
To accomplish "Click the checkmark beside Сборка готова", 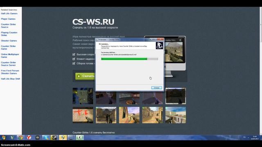I will click(74, 64).
